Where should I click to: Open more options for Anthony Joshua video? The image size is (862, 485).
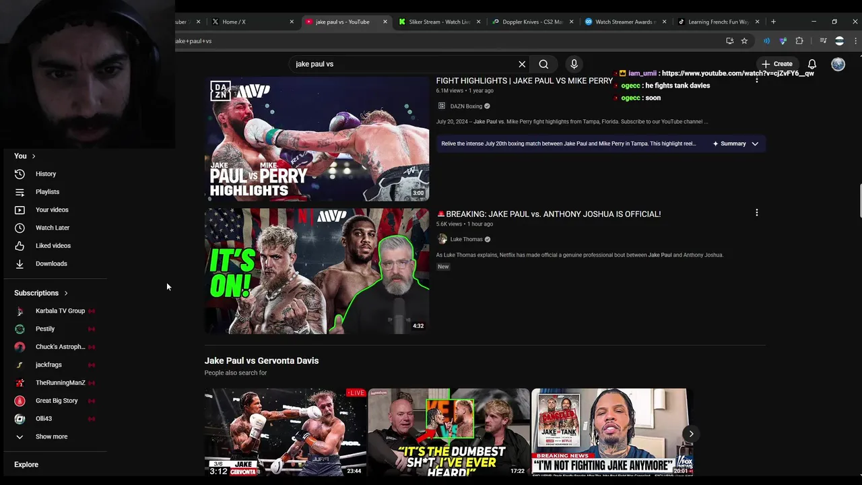pyautogui.click(x=756, y=213)
